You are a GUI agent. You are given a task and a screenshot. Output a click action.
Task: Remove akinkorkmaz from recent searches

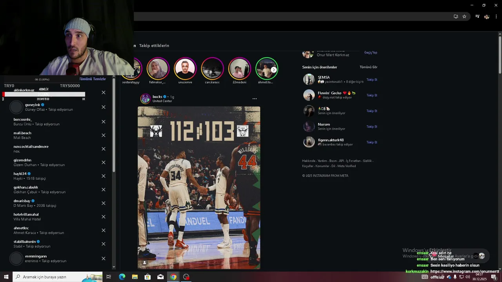tap(104, 92)
